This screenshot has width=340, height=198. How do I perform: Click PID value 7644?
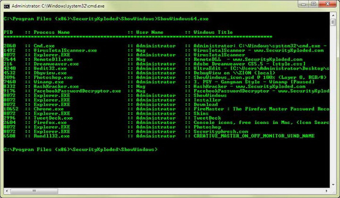tap(10, 59)
